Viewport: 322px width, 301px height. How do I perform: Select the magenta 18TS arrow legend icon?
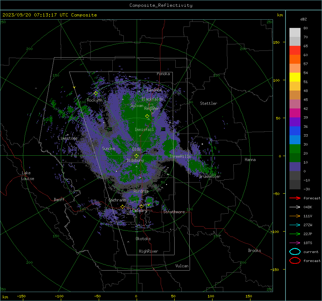(295, 243)
